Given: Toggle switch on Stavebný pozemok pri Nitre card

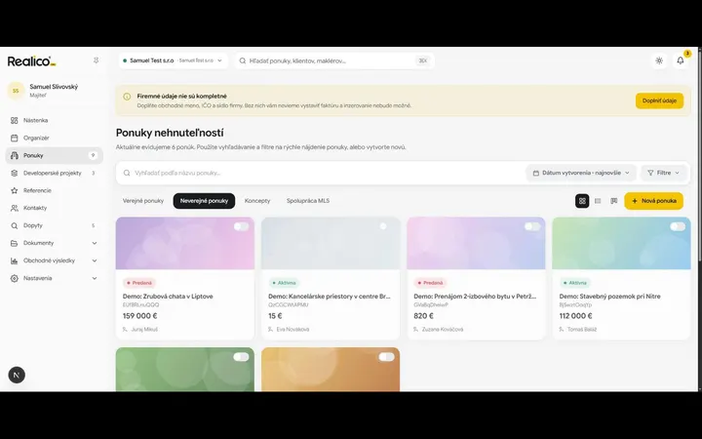Looking at the screenshot, I should pyautogui.click(x=678, y=226).
